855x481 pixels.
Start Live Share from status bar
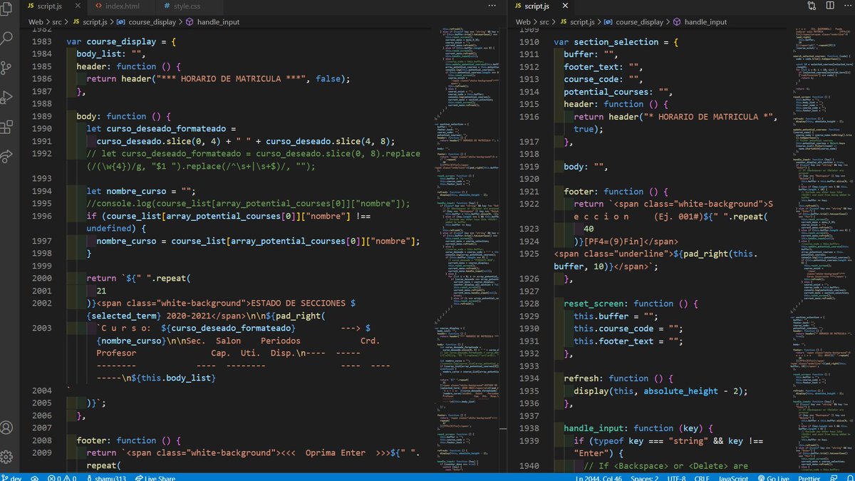pos(155,478)
